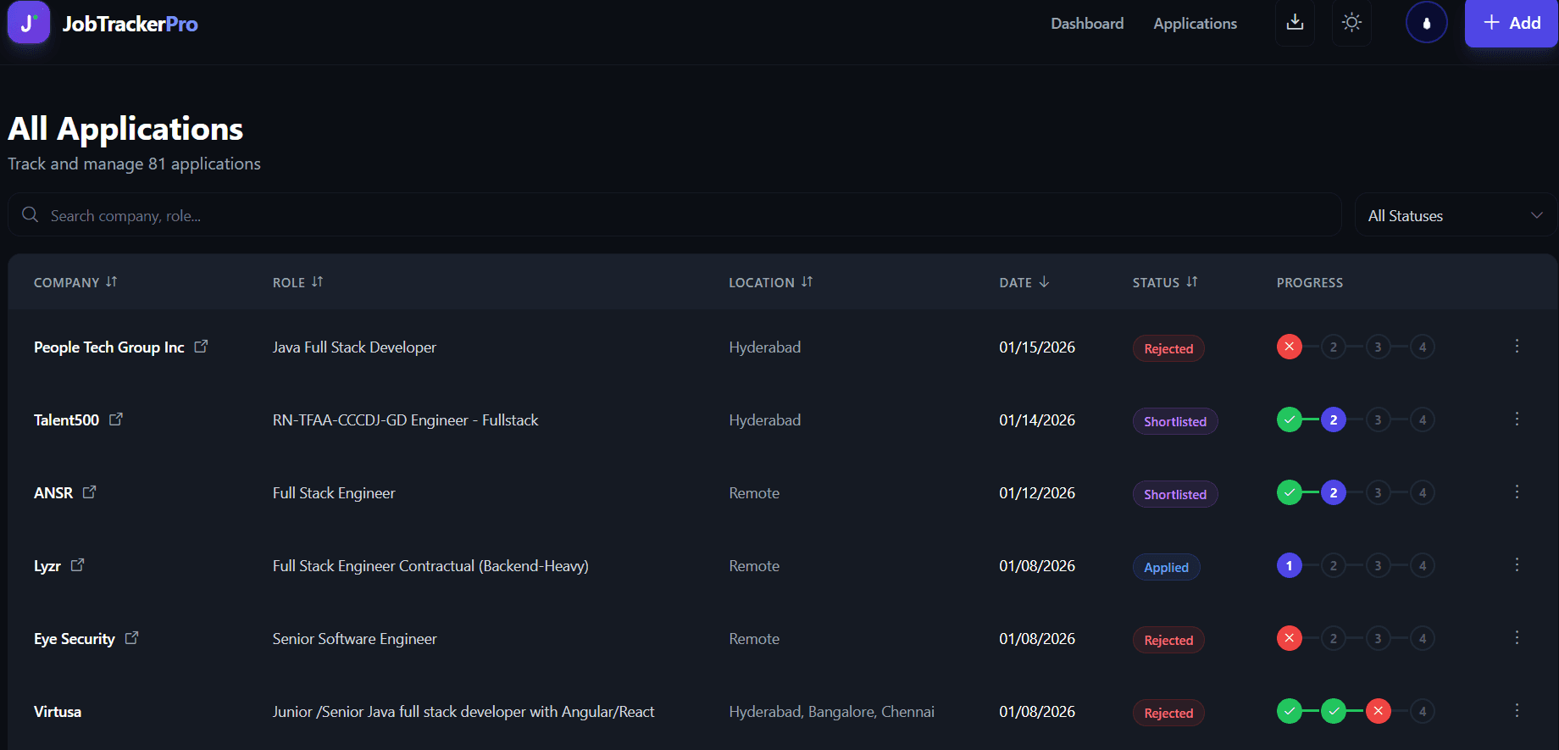Open ANSR external link icon
This screenshot has width=1559, height=750.
[89, 492]
